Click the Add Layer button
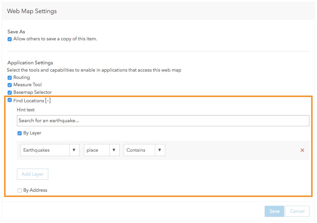 click(x=32, y=174)
